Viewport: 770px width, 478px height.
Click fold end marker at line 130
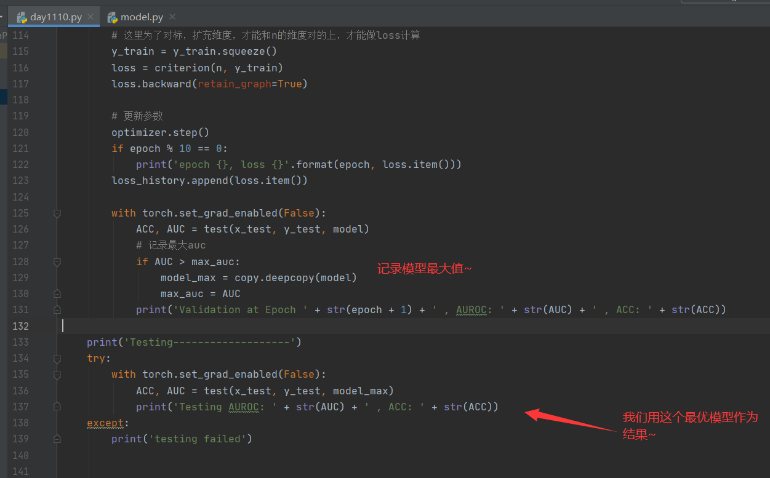click(x=57, y=293)
